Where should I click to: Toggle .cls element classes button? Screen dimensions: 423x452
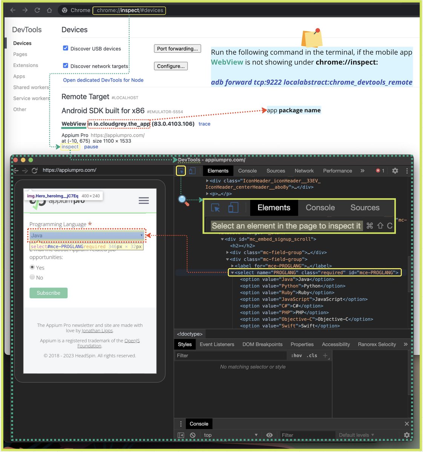312,356
